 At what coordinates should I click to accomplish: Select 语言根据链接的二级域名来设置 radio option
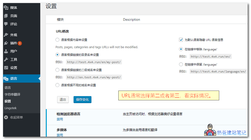57,70
